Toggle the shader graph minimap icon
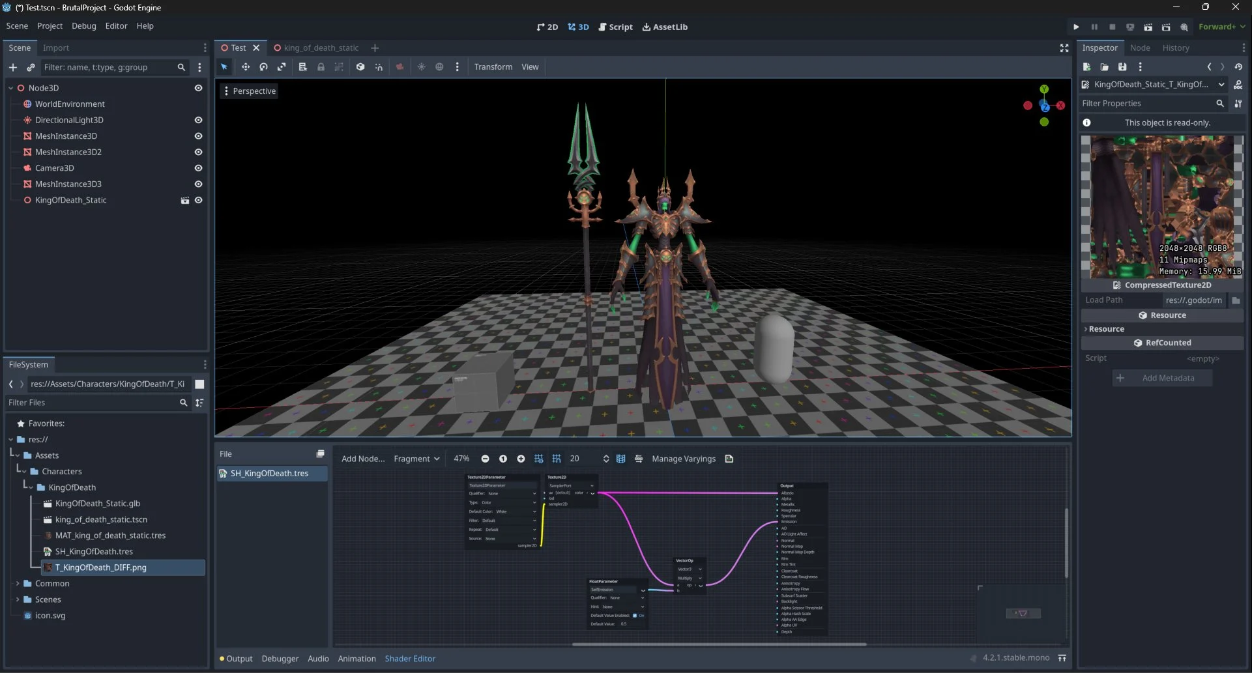The image size is (1252, 673). (621, 459)
